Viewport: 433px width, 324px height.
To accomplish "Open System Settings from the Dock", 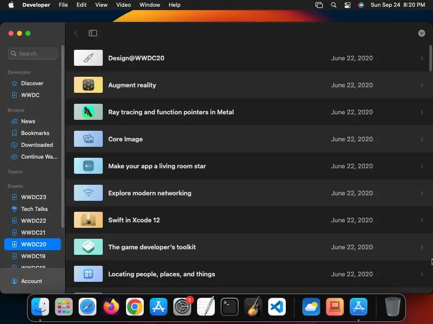I will click(182, 307).
